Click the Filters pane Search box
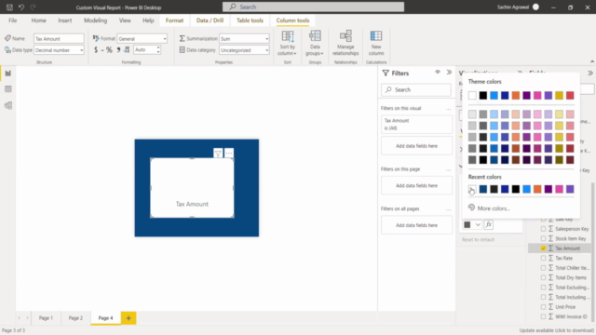The width and height of the screenshot is (596, 335). click(x=416, y=90)
